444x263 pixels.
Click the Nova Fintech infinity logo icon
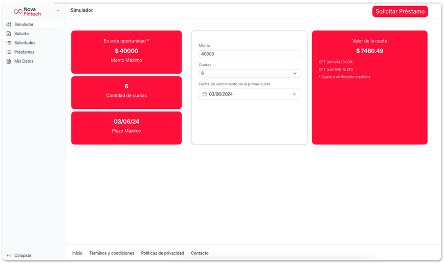(x=18, y=11)
